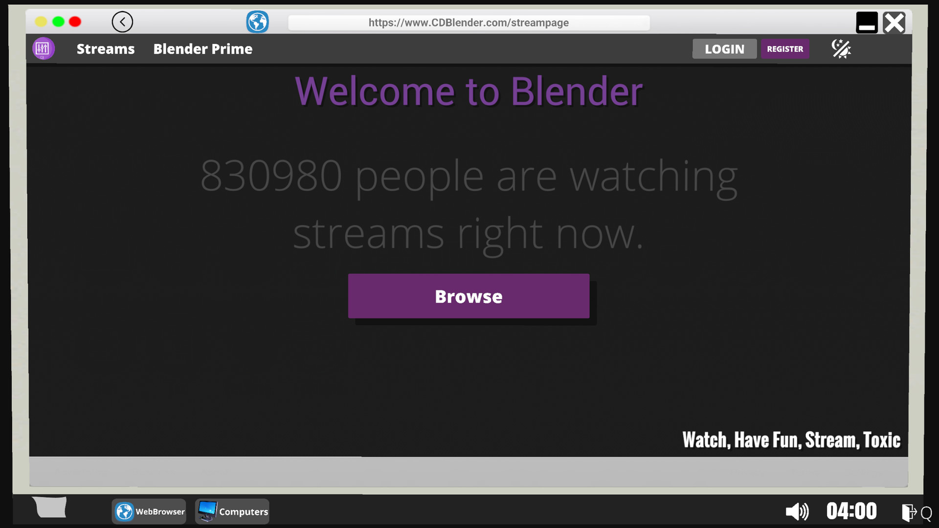The width and height of the screenshot is (939, 528).
Task: Open the Streams navigation menu item
Action: tap(105, 48)
